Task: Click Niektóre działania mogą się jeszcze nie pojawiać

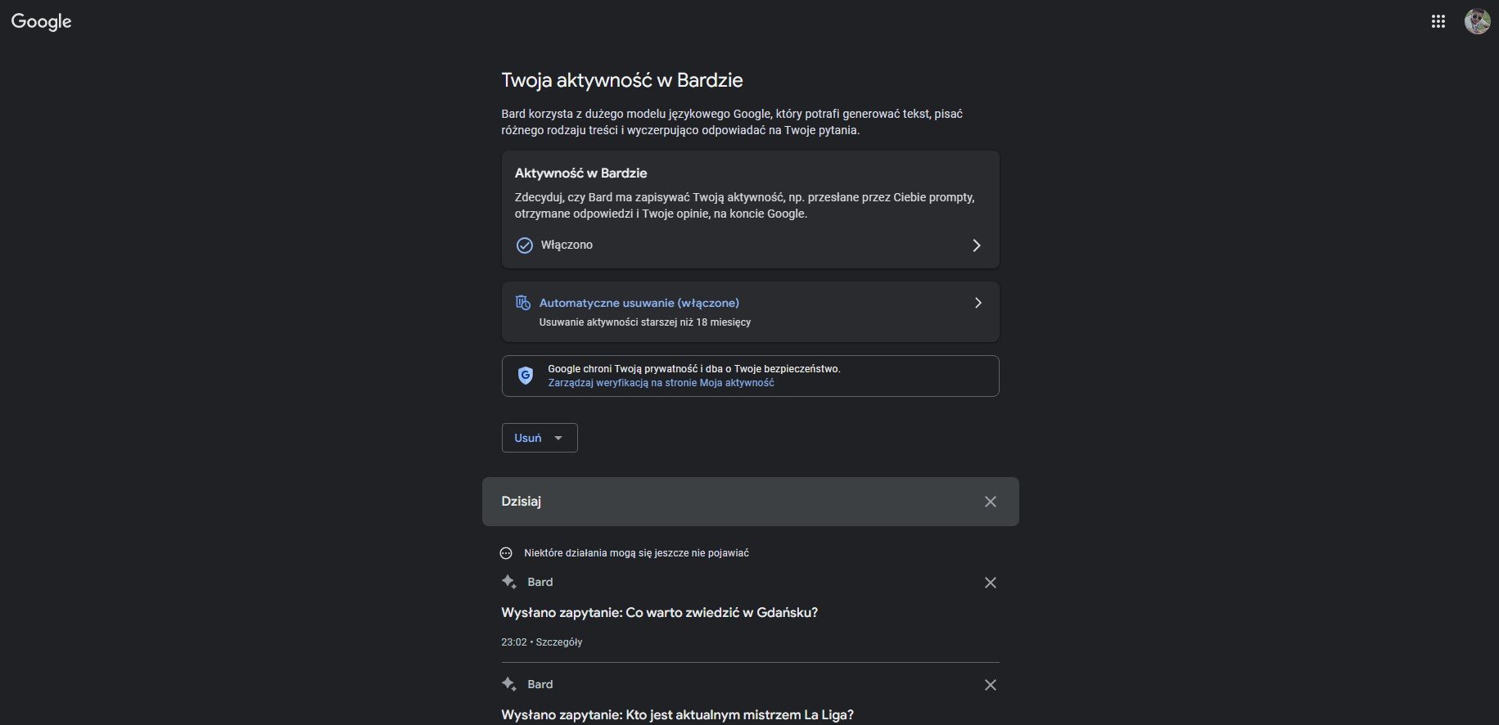Action: click(636, 553)
